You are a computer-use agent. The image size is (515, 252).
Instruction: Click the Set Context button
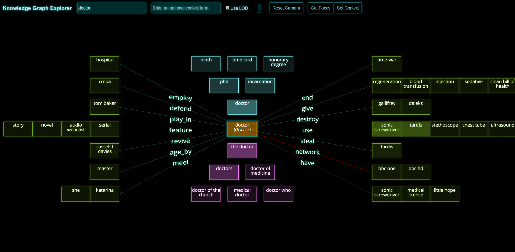point(348,8)
